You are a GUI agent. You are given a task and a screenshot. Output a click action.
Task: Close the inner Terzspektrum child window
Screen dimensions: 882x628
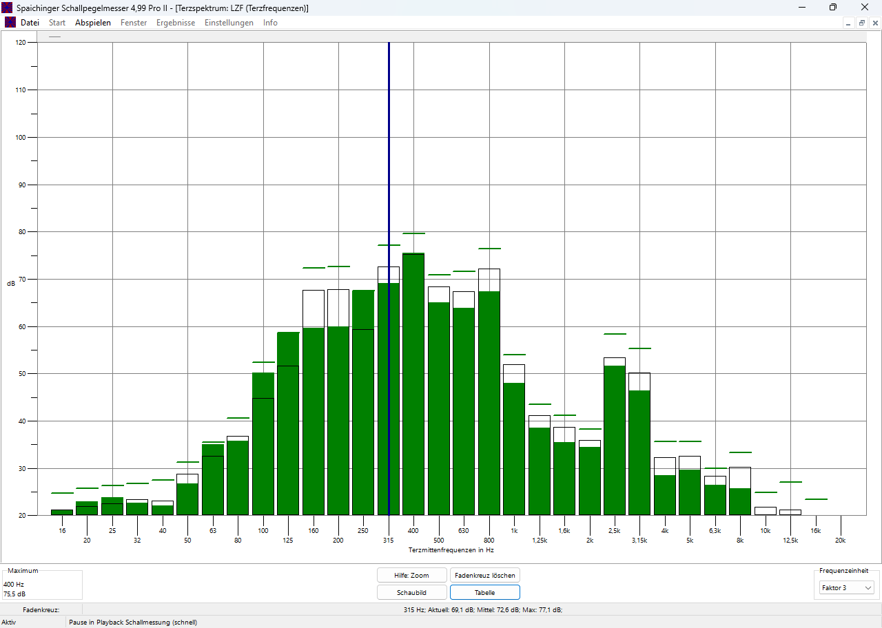[875, 23]
